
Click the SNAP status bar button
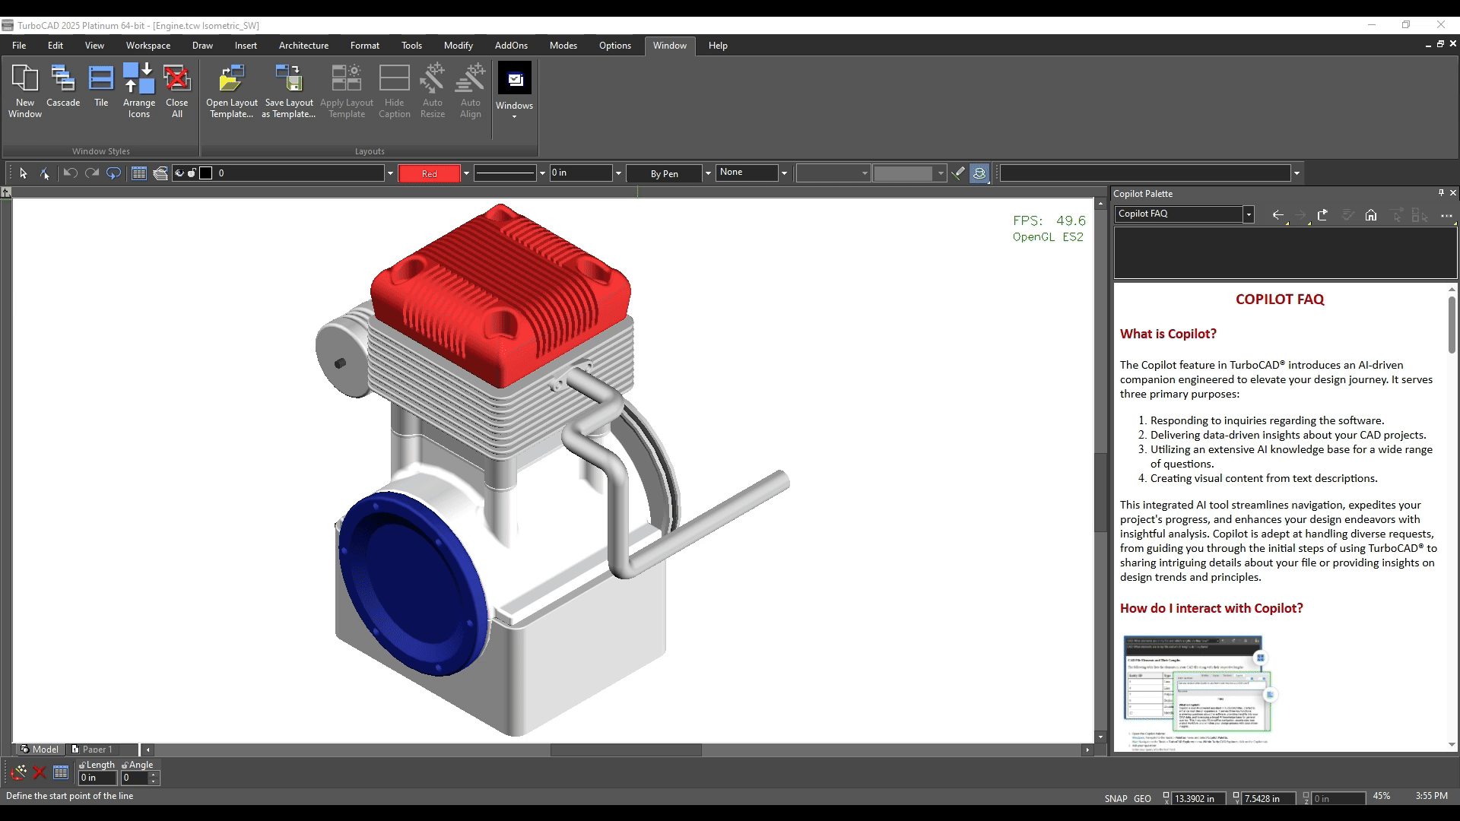click(1116, 798)
